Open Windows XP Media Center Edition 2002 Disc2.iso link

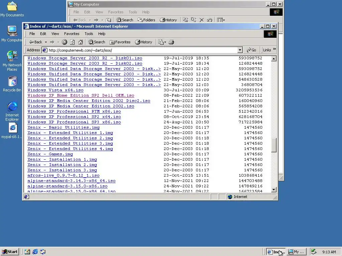coord(89,101)
